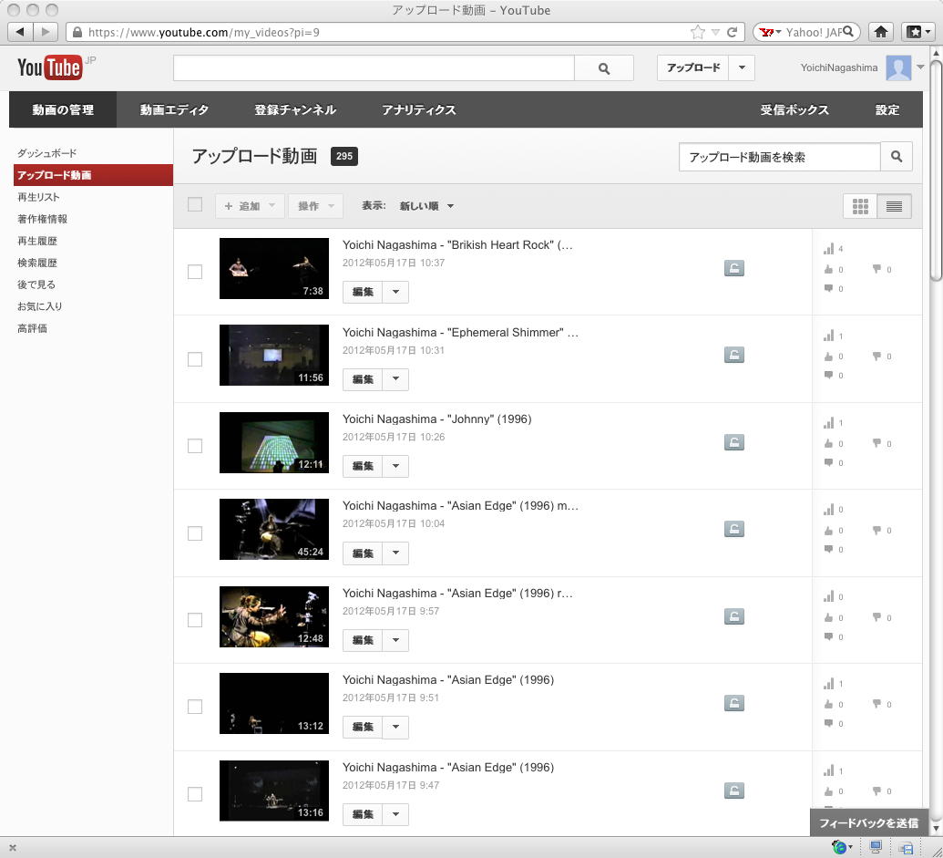The width and height of the screenshot is (943, 858).
Task: Open the Ephemeral Shimmer video title link
Action: (x=460, y=332)
